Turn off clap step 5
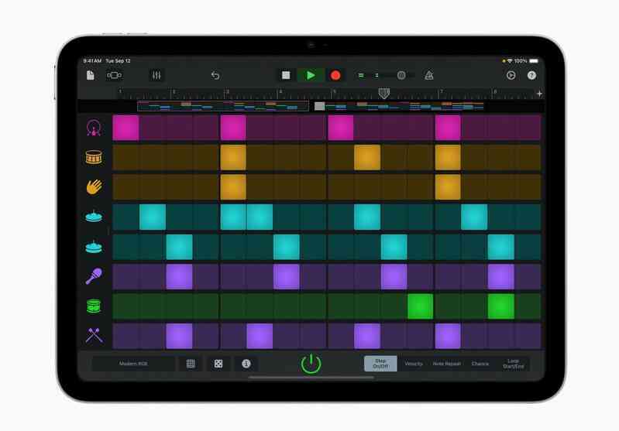Viewport: 619px width, 431px height. (x=233, y=187)
